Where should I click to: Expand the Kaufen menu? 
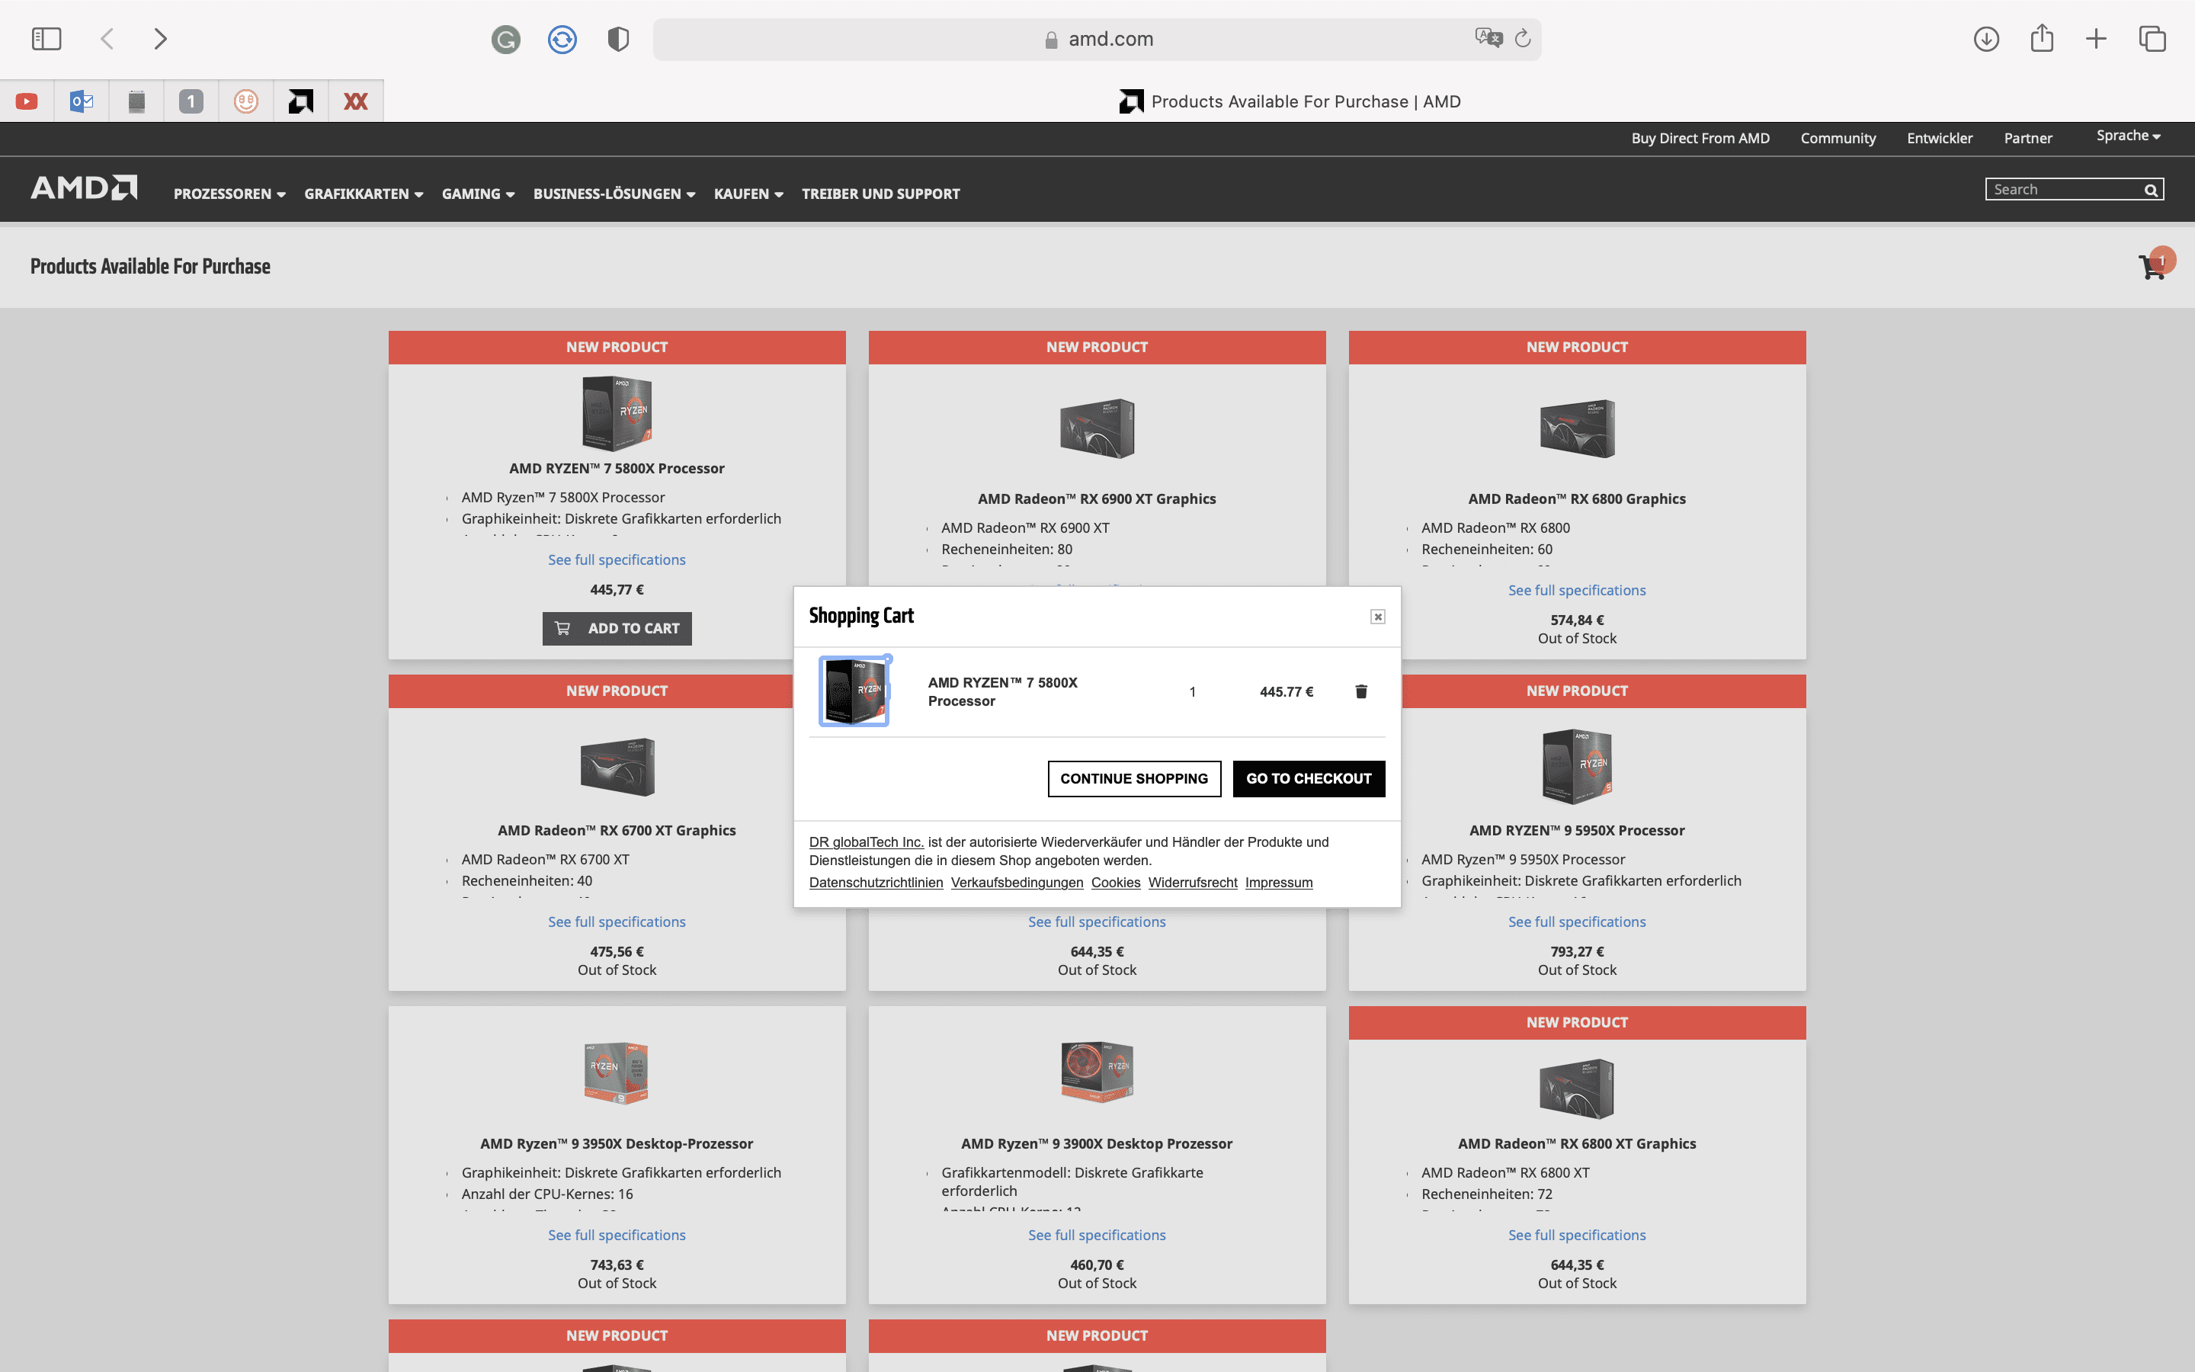[x=748, y=194]
